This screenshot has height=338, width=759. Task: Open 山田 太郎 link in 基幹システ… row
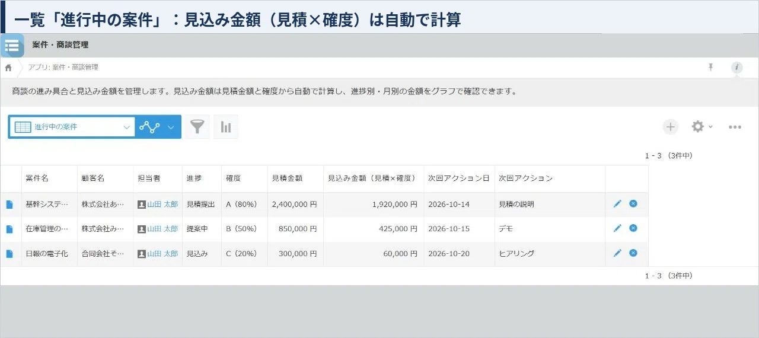point(162,204)
